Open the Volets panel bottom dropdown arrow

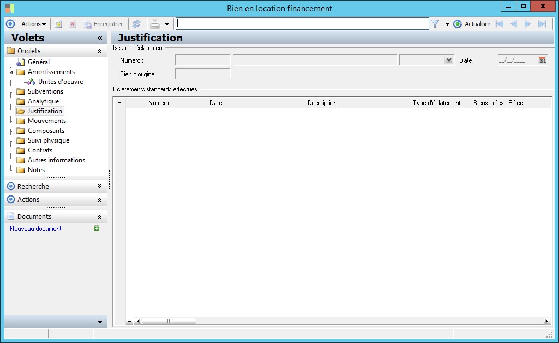click(x=100, y=322)
